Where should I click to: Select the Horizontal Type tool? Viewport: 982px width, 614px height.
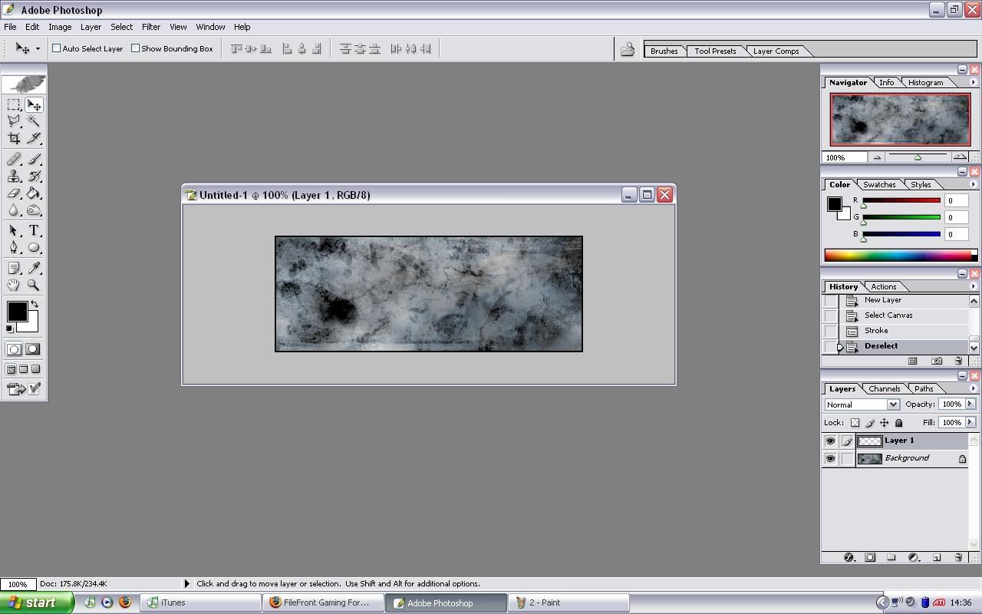click(34, 231)
